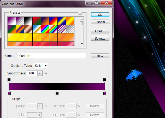Select the middle black color stop
The width and height of the screenshot is (165, 118).
point(57,92)
